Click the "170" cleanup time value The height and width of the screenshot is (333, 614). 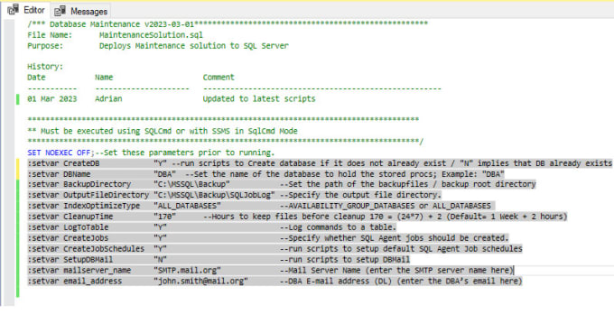tap(164, 217)
